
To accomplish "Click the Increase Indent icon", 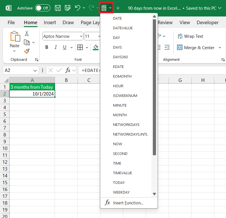I will (x=167, y=47).
